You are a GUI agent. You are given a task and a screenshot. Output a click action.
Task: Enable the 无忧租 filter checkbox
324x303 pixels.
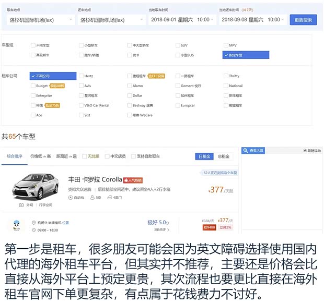(84, 156)
